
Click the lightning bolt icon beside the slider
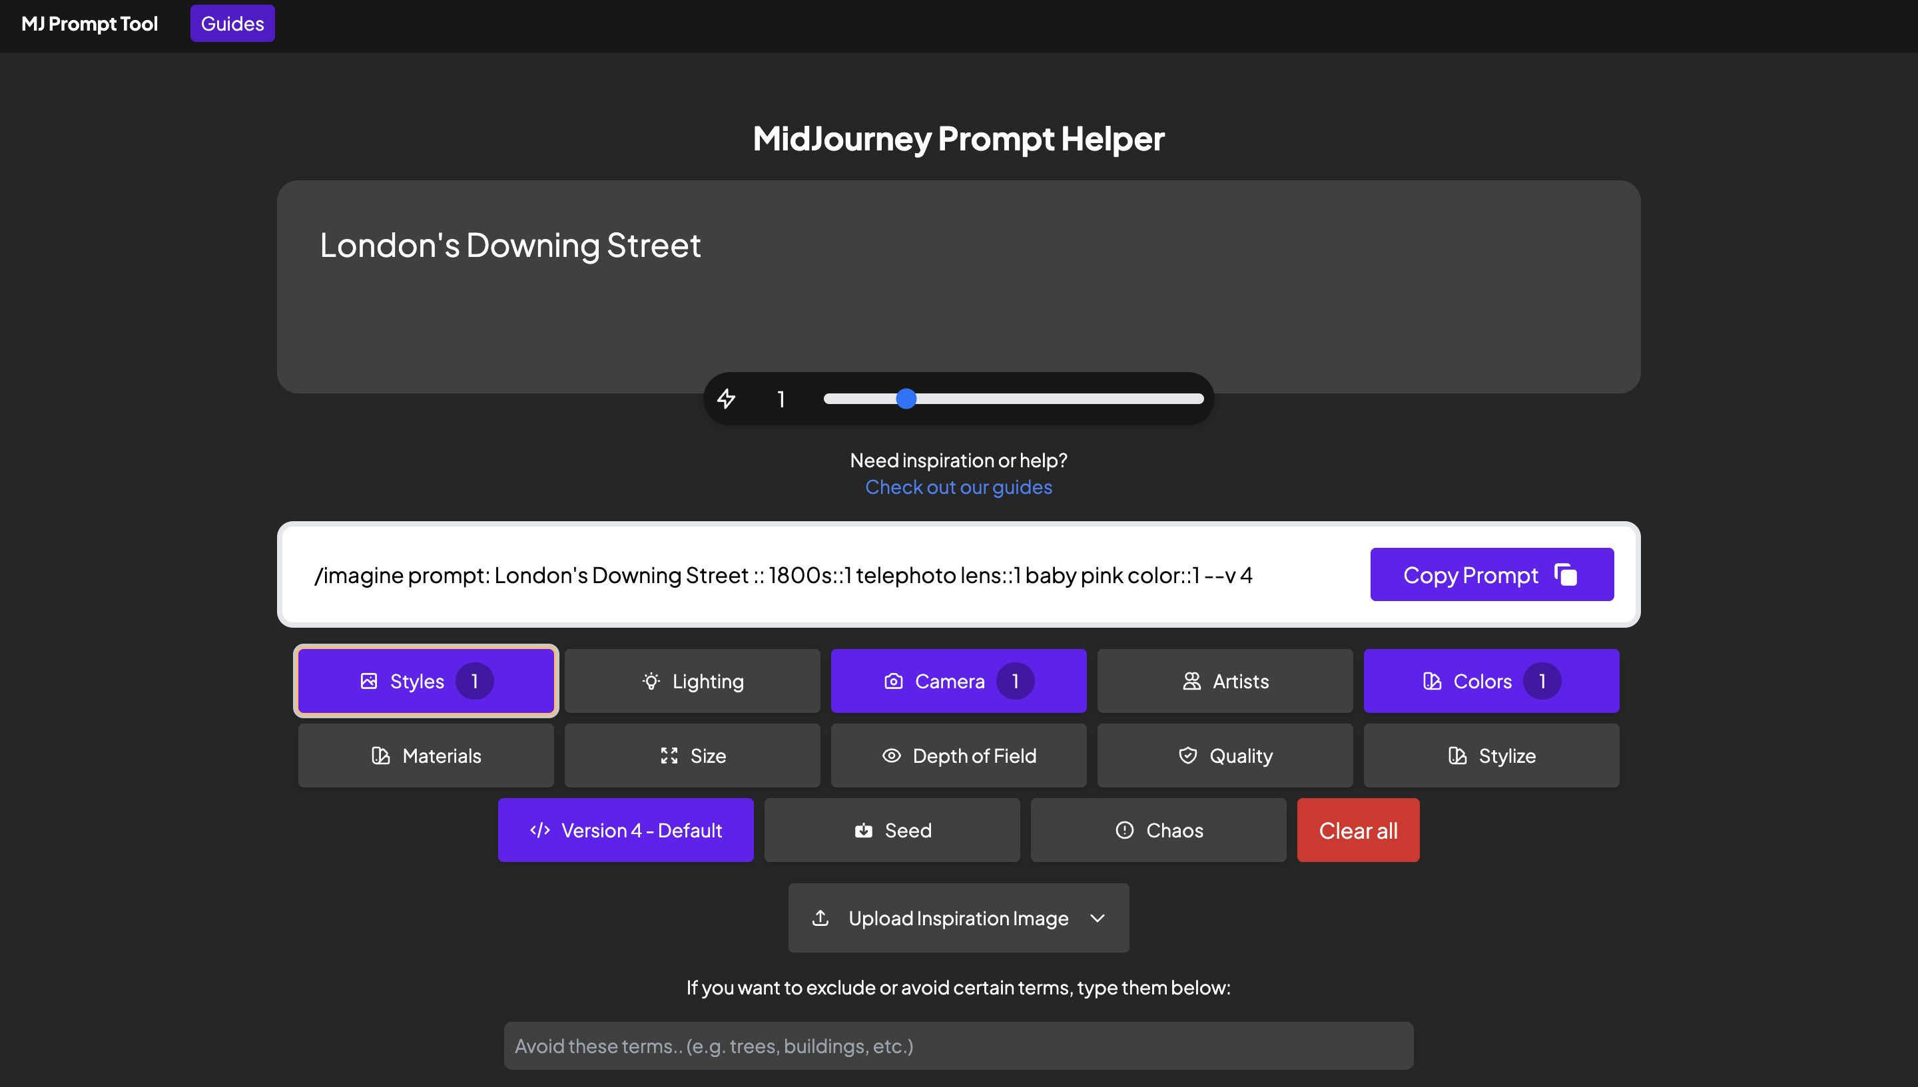[x=727, y=399]
